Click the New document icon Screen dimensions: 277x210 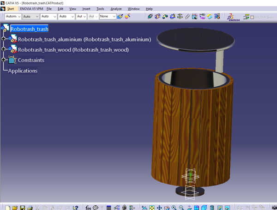8,208
